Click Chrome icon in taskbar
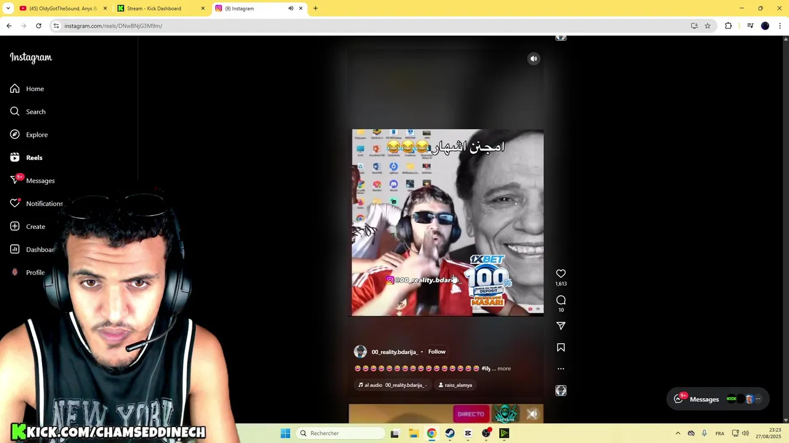The height and width of the screenshot is (443, 789). 431,433
